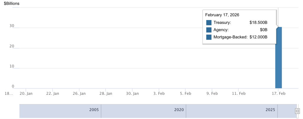Grab the navigator range handle grip
Screen dimensions: 303x119
(297, 111)
